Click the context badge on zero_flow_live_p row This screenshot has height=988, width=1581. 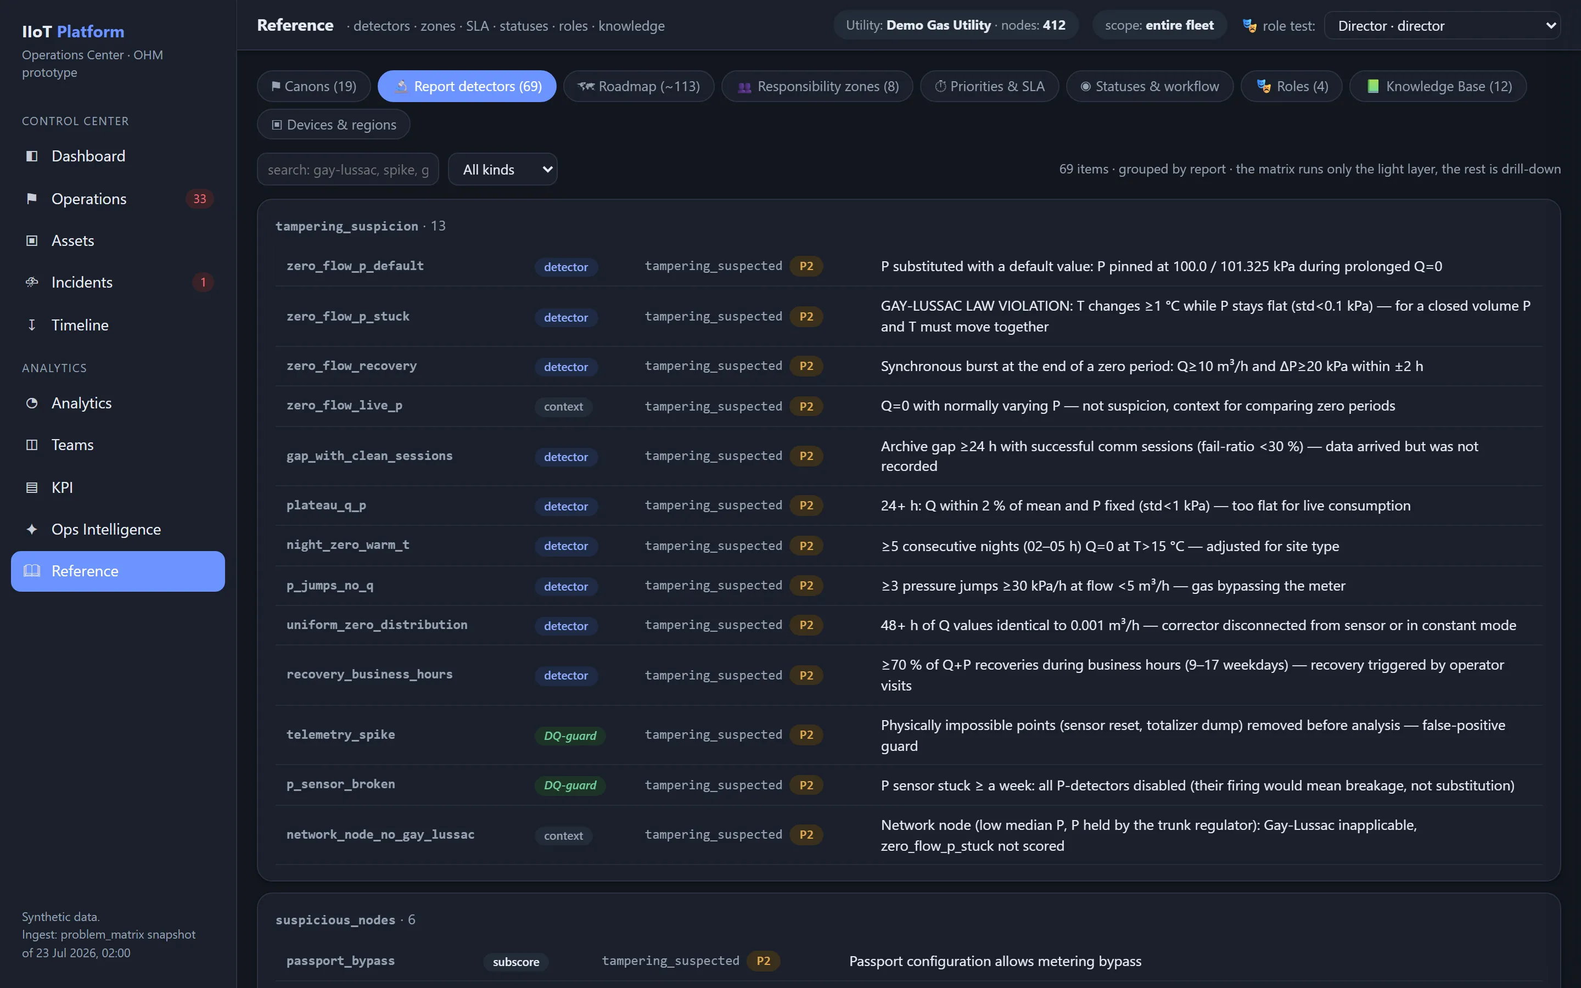point(563,406)
